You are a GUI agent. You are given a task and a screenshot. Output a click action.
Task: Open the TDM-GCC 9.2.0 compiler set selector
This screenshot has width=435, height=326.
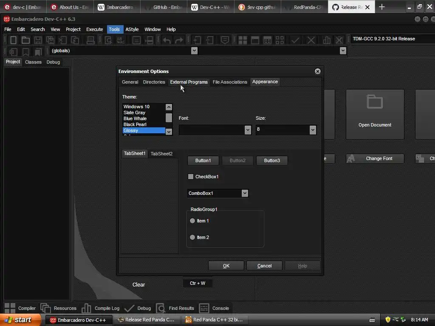tap(393, 39)
